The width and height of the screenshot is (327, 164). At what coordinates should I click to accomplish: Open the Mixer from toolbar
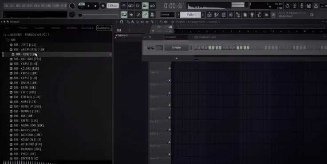(231, 15)
